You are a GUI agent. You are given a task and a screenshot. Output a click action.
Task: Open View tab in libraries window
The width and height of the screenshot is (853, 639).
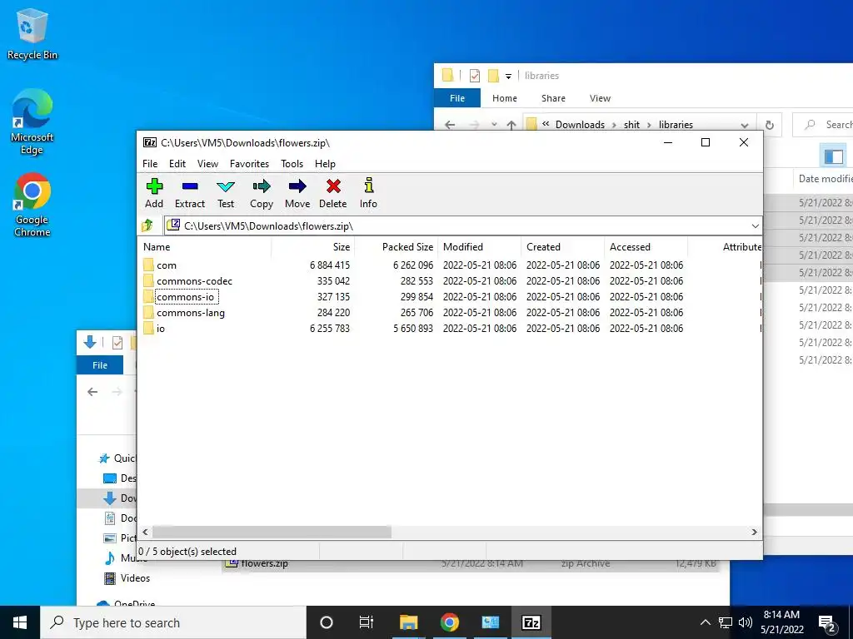600,98
